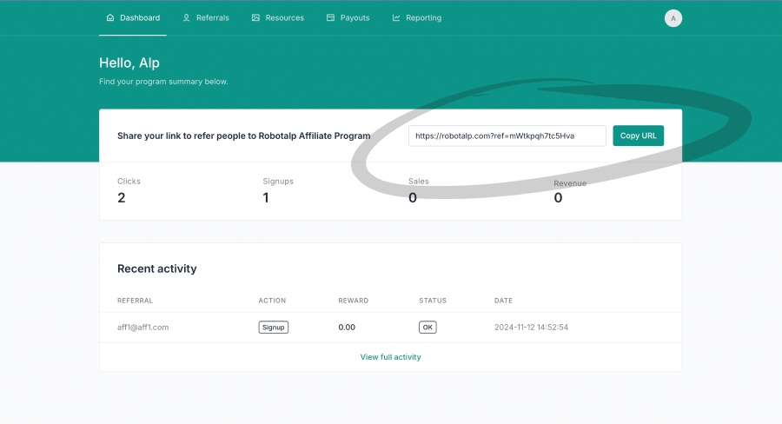Open the Payouts tab label

355,17
